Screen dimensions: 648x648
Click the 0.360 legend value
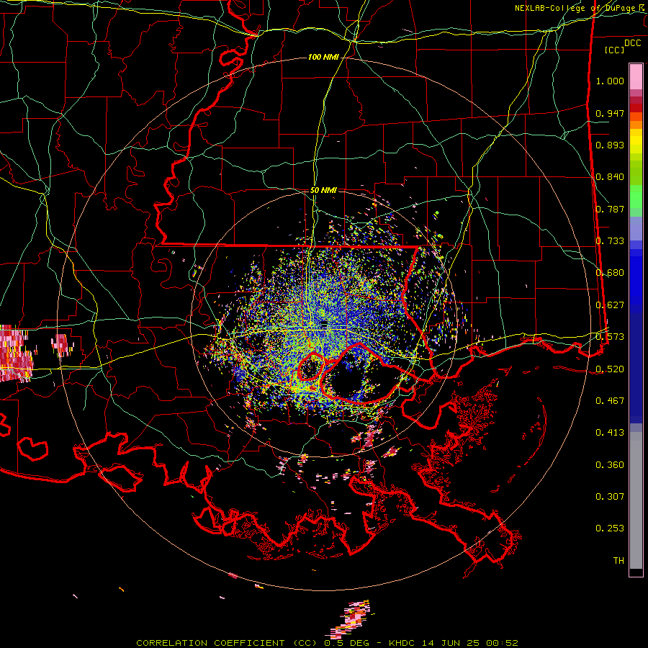pos(610,465)
